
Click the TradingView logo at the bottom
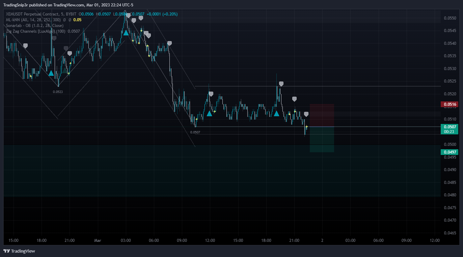tap(19, 251)
